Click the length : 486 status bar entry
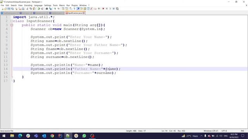This screenshot has width=248, height=139. point(131,131)
